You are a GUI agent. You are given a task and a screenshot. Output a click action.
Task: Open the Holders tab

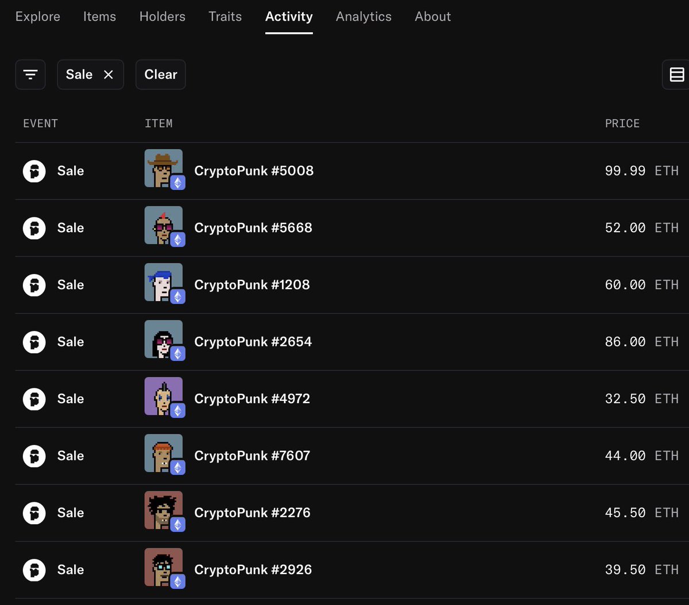(162, 17)
